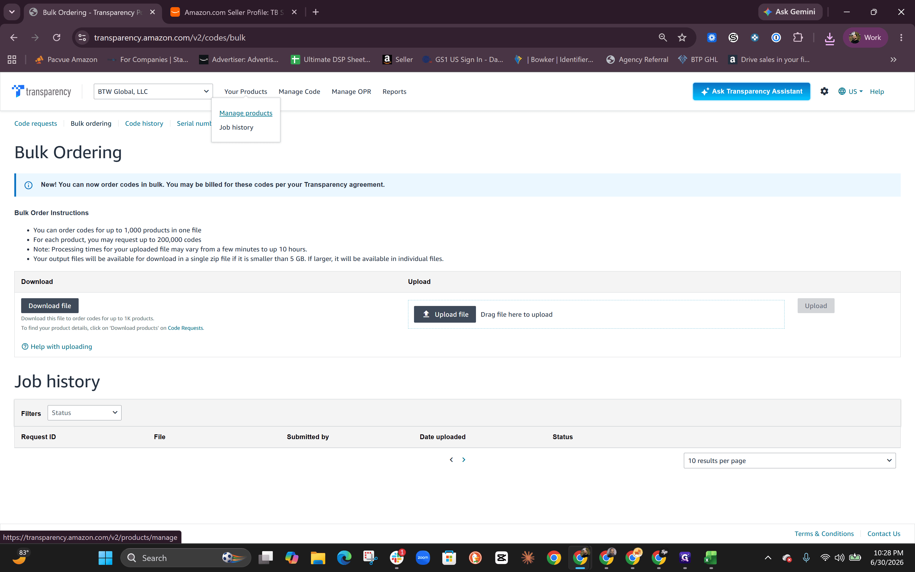Open Chrome extensions puzzle icon

798,38
